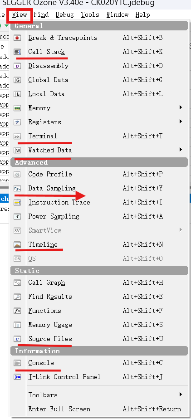Click the Disassembly icon

pos(17,66)
